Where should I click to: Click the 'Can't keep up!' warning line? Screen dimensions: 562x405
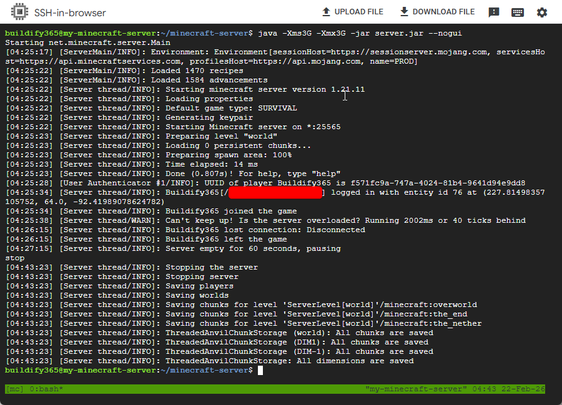tap(265, 220)
